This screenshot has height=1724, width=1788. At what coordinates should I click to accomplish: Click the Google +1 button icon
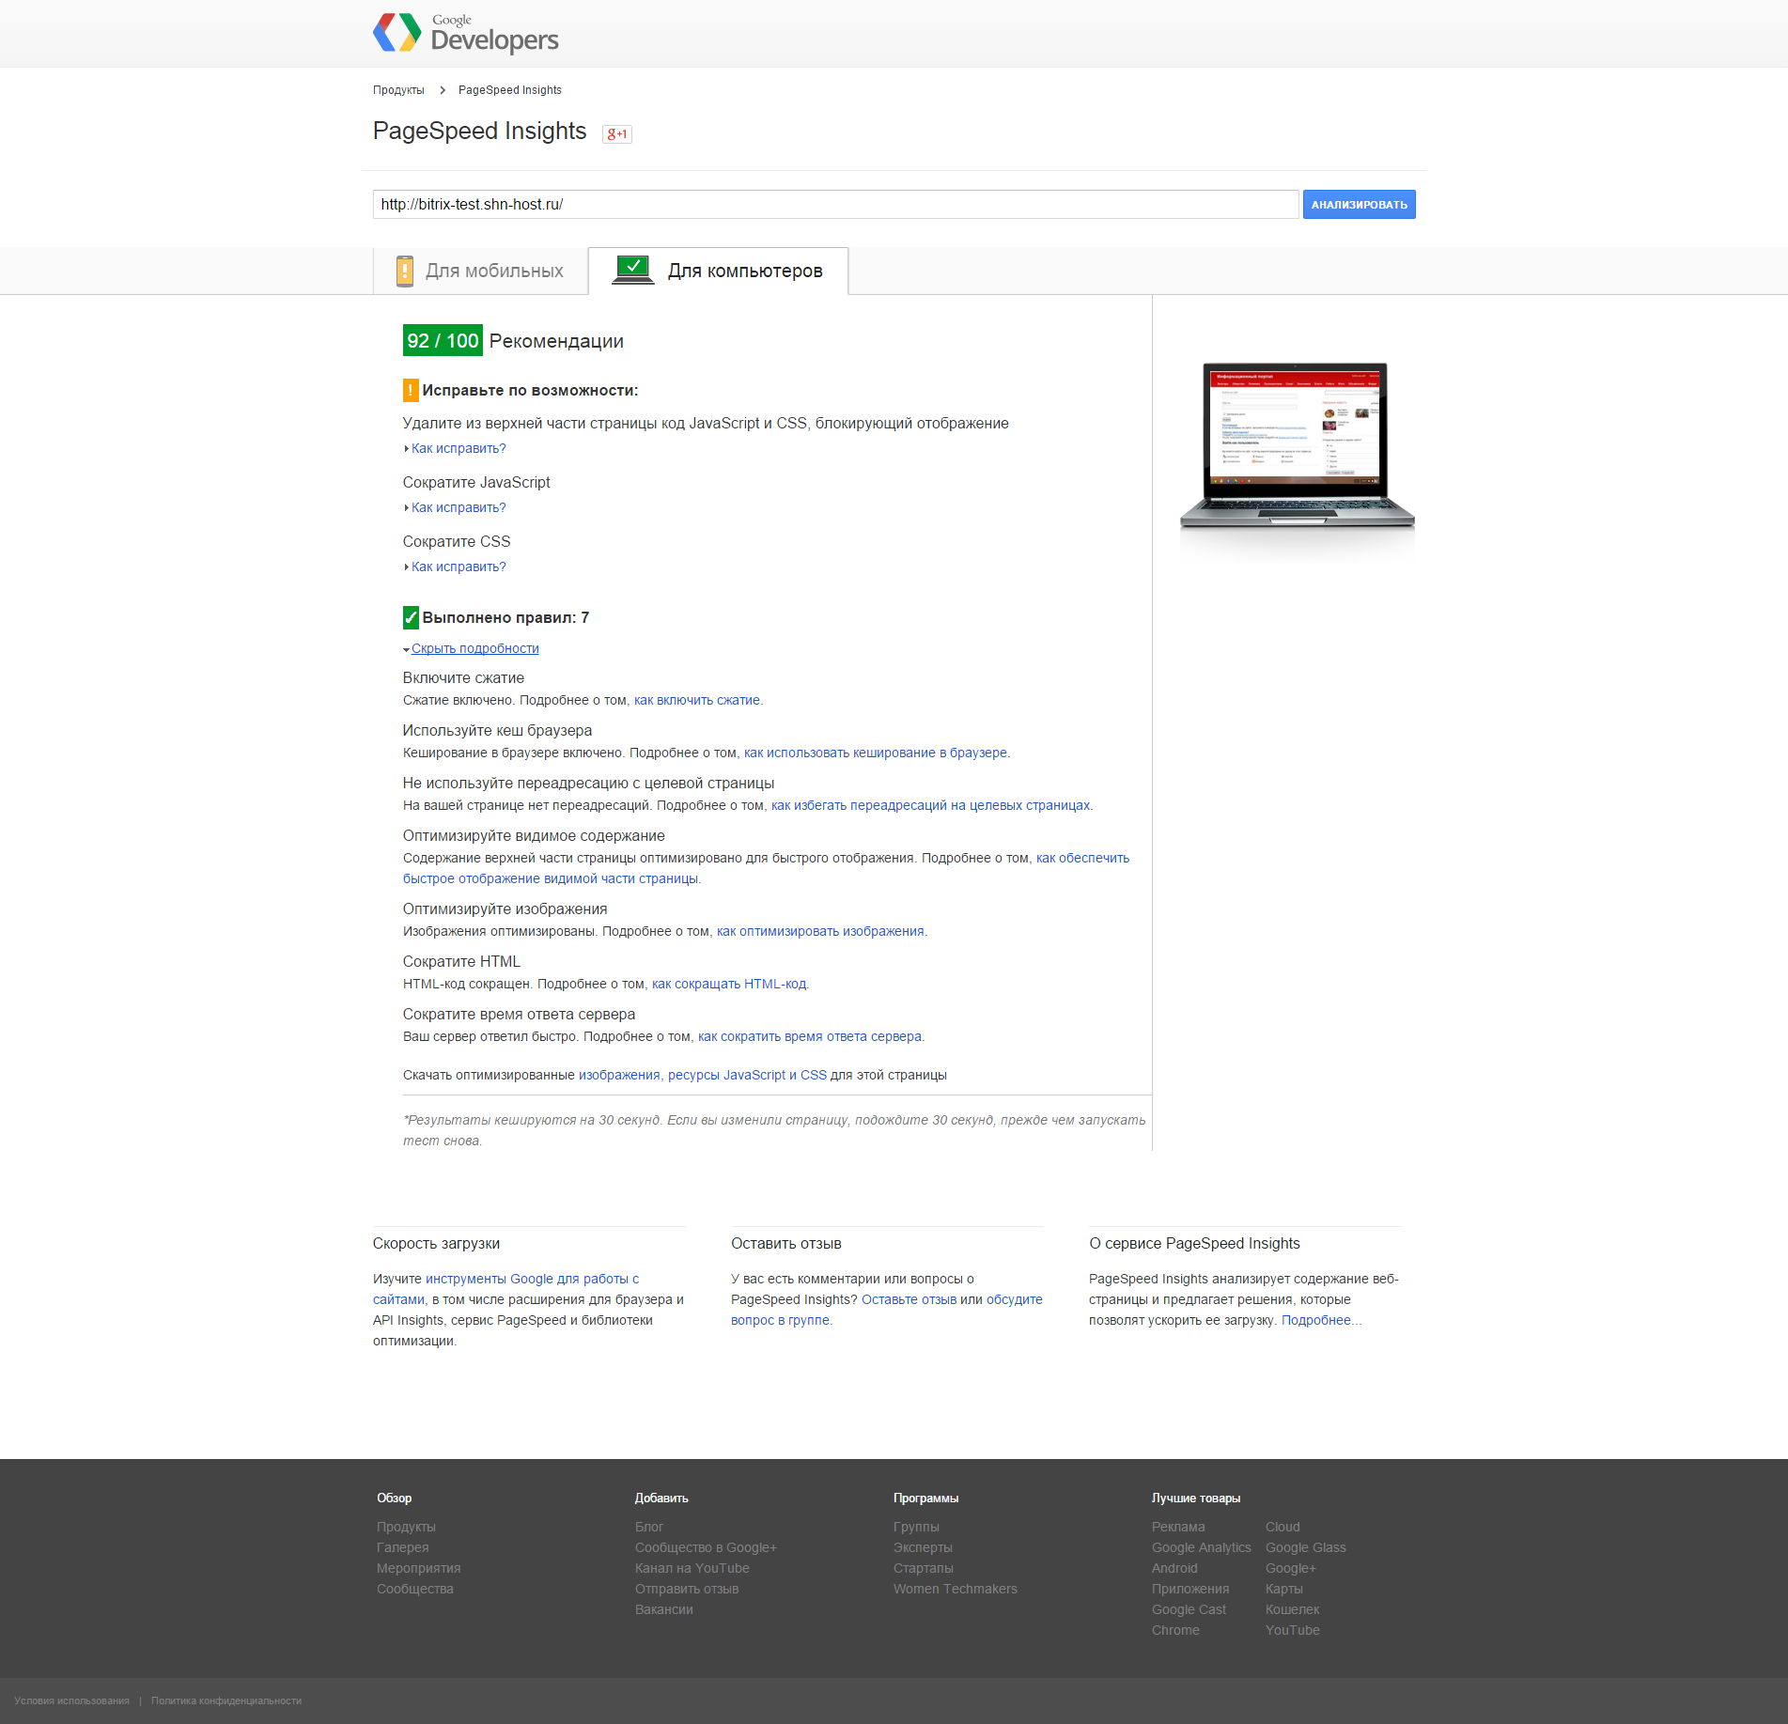pyautogui.click(x=616, y=134)
